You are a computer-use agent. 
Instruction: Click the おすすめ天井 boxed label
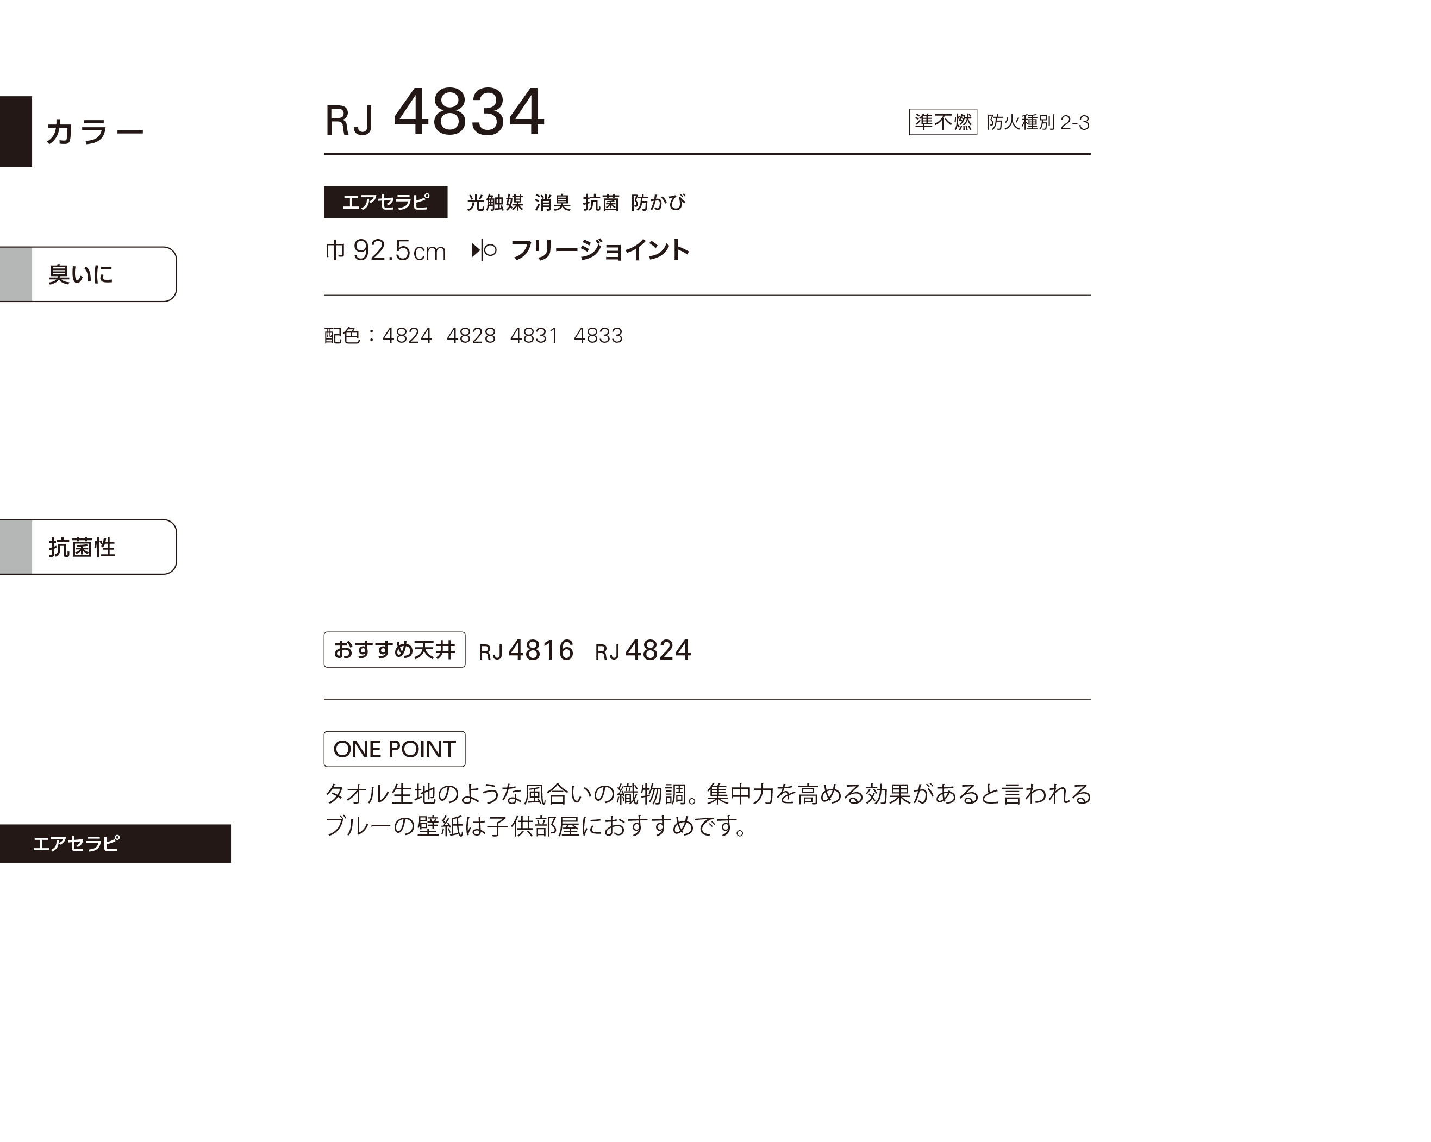click(x=394, y=650)
